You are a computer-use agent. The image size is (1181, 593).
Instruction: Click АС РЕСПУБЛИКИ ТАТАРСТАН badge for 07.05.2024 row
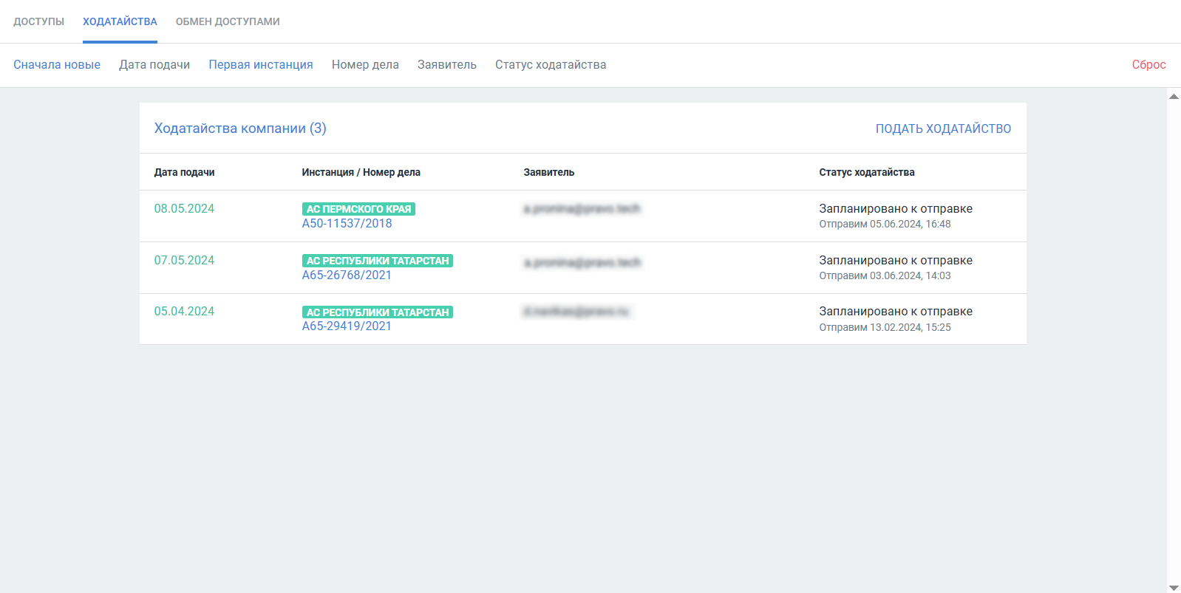tap(378, 261)
